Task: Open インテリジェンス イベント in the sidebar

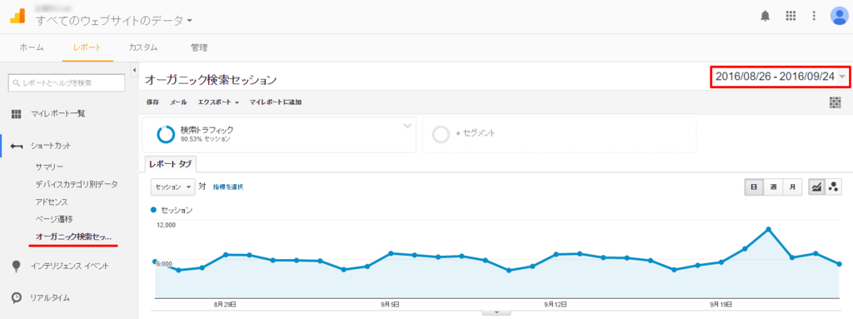Action: 70,267
